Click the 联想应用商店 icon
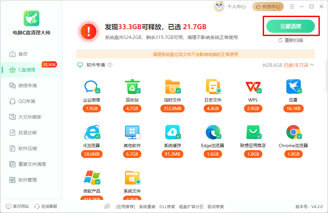Viewport: 328px width, 213px height. [x=253, y=132]
